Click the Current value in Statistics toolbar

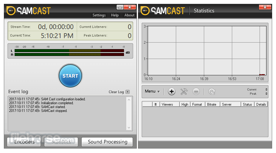(266, 90)
